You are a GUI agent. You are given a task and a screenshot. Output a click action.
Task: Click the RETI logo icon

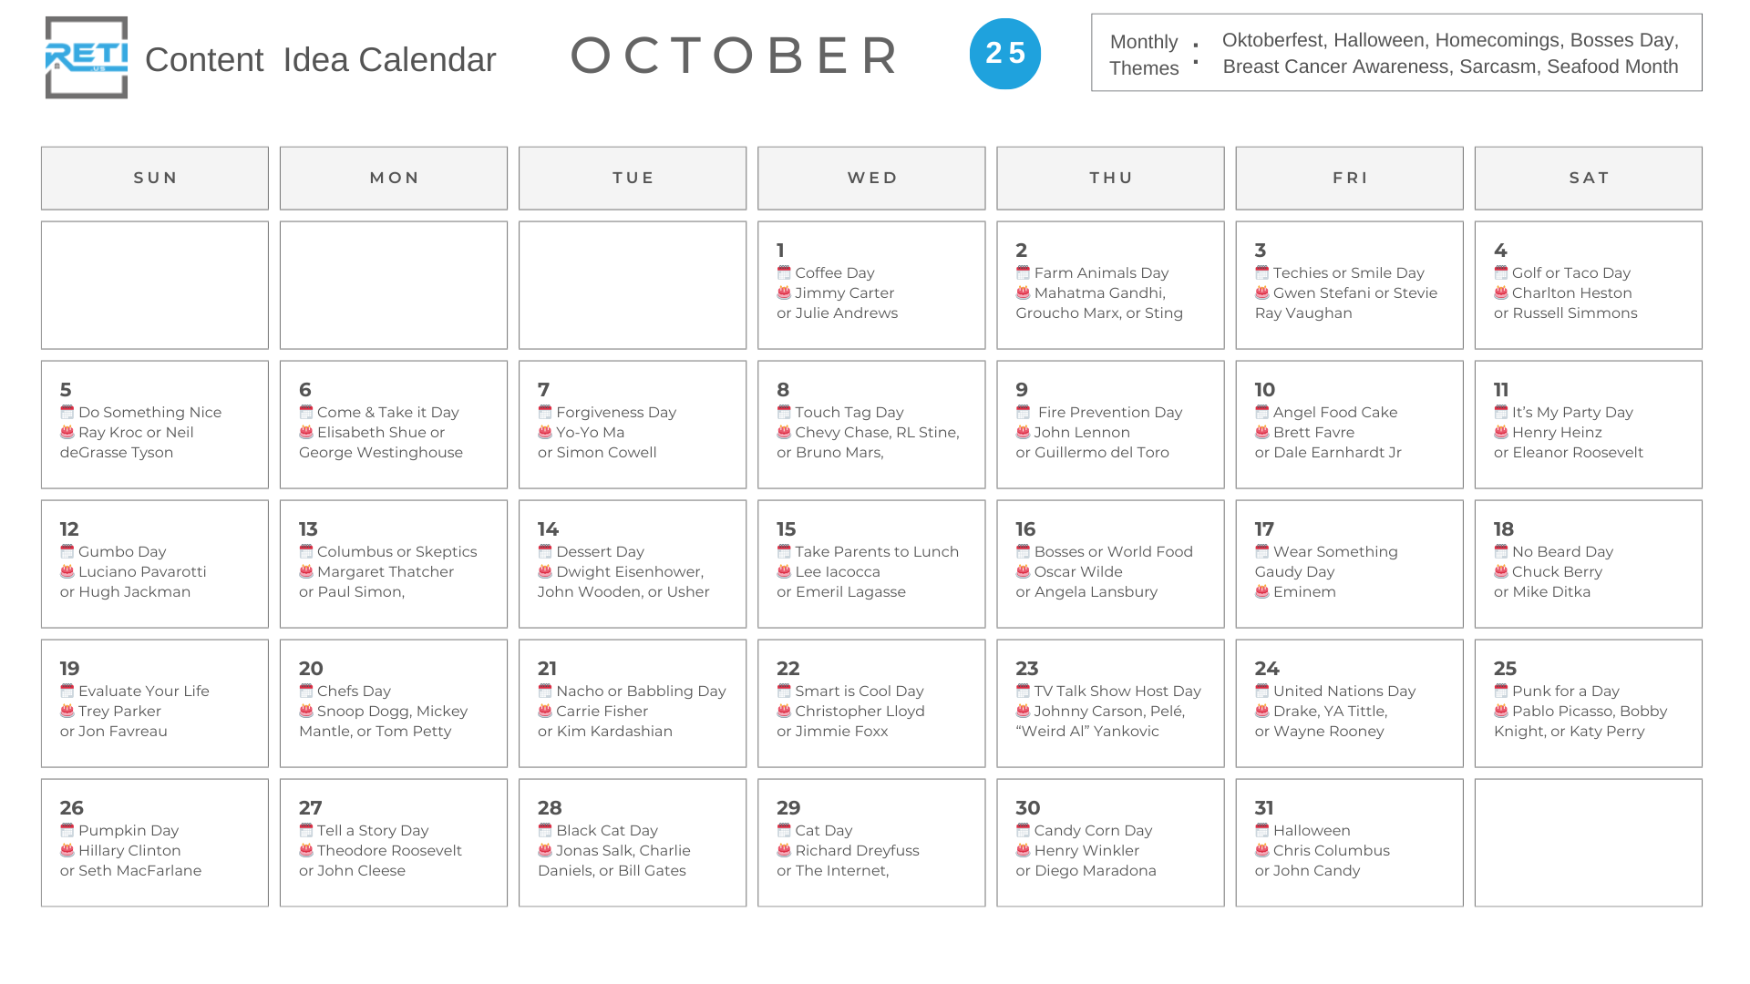[x=87, y=57]
